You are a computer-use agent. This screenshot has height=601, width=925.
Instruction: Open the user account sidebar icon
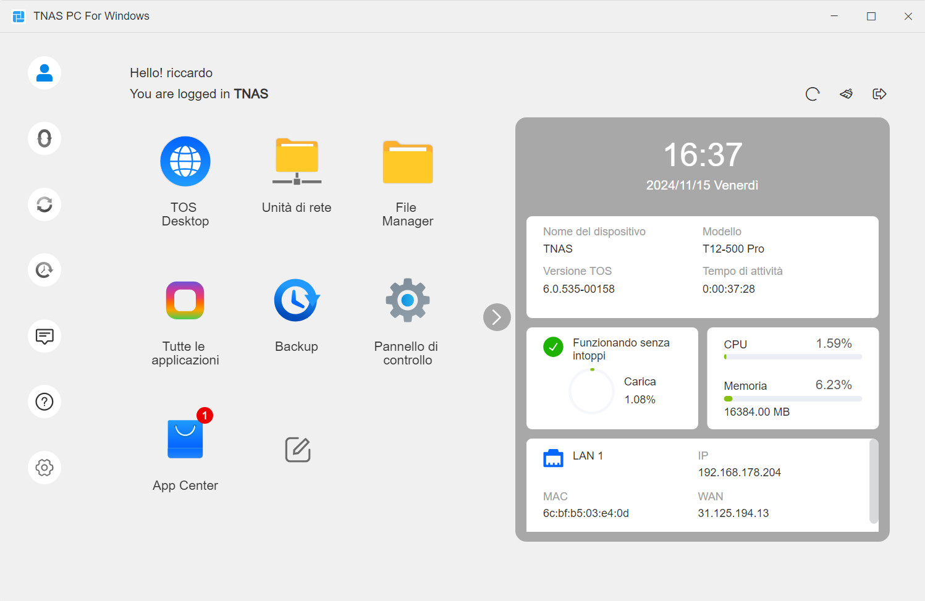click(x=44, y=73)
